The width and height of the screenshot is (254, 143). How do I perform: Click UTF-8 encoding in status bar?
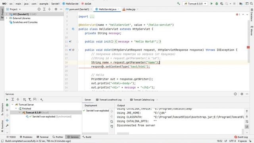click(x=233, y=141)
